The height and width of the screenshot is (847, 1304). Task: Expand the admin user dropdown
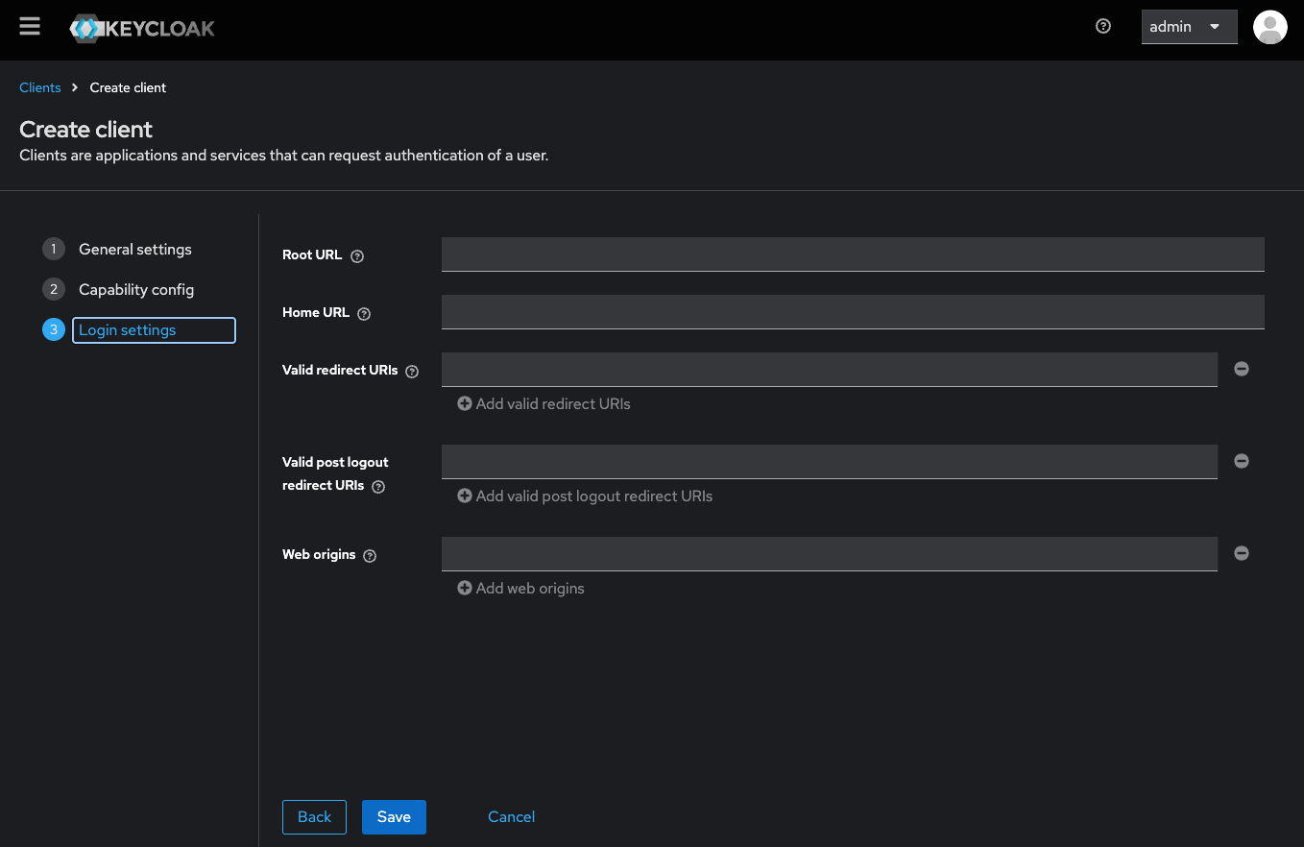coord(1189,27)
